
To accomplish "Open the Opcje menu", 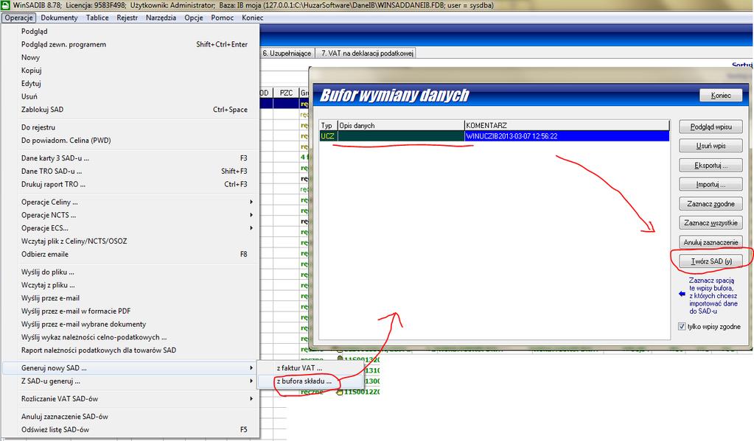I will (x=194, y=18).
